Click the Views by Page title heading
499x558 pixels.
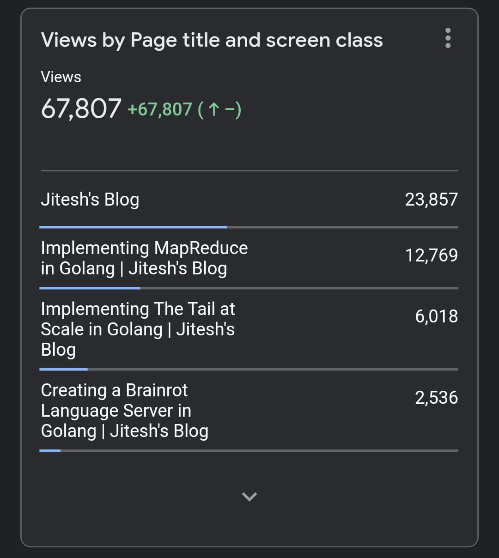coord(212,40)
